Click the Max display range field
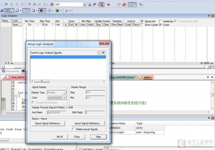The height and width of the screenshot is (150, 215). click(95, 92)
